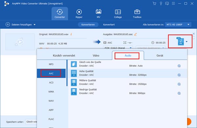Screen dimensions: 197x128
Task: Open the feedback chat icon
Action: pos(167,4)
